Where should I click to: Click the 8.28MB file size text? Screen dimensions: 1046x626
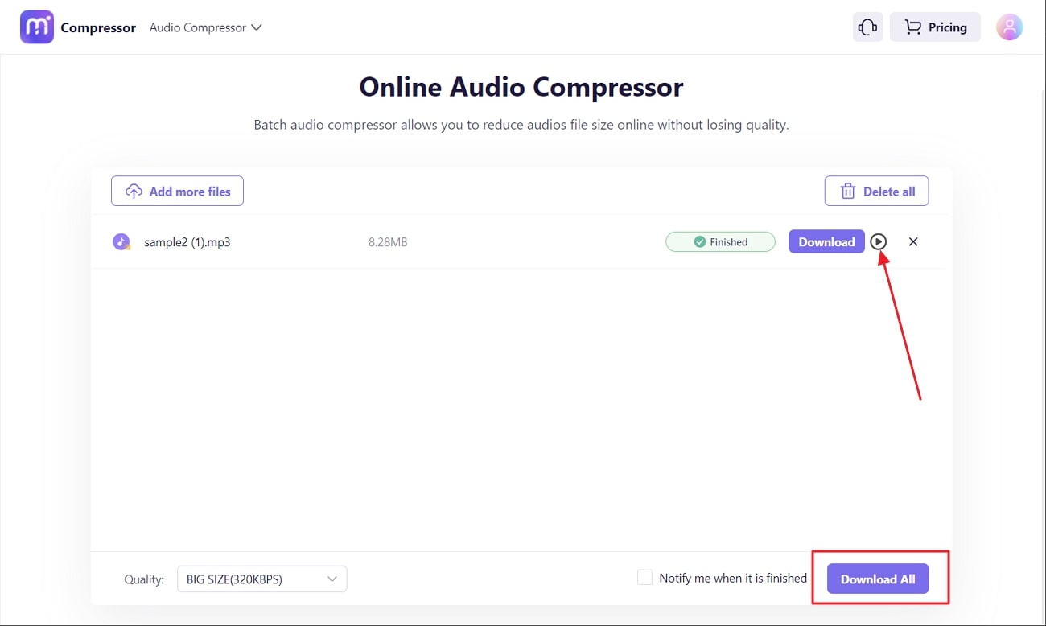[388, 241]
